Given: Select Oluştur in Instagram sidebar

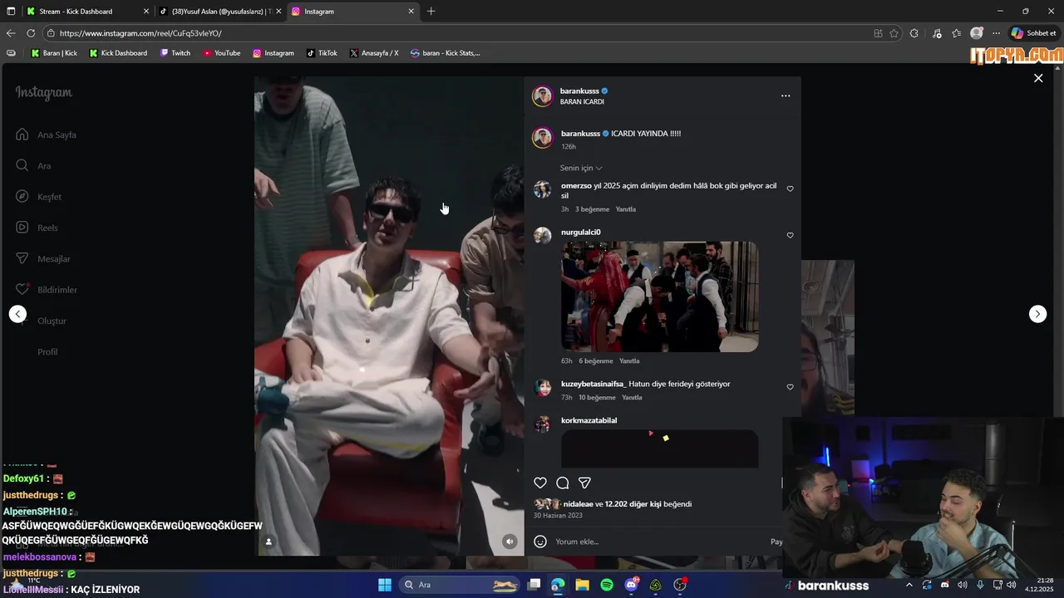Looking at the screenshot, I should point(41,321).
